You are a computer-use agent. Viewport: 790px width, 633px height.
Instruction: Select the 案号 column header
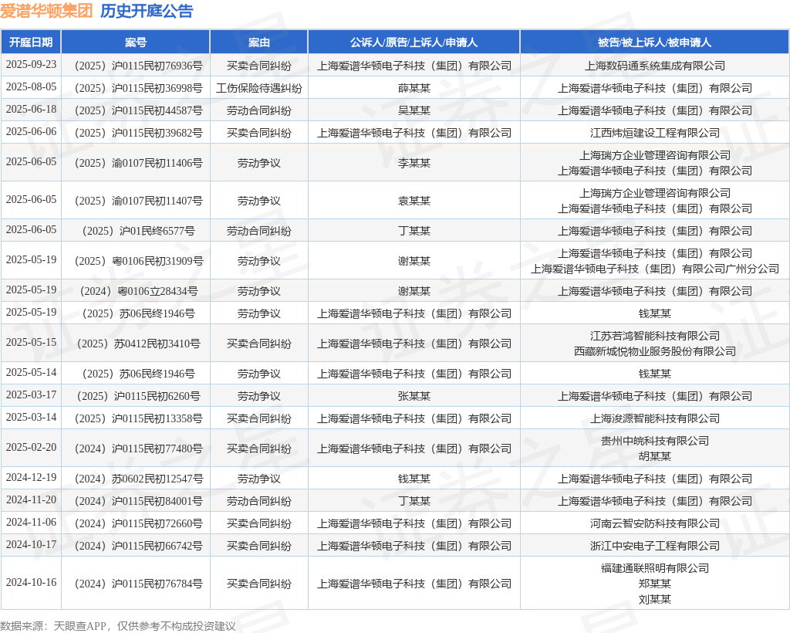[x=136, y=42]
